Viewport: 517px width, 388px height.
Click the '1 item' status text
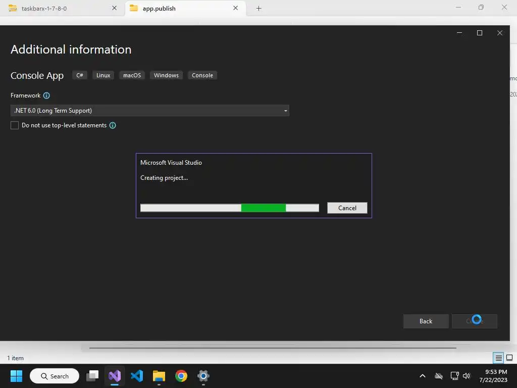tap(16, 358)
